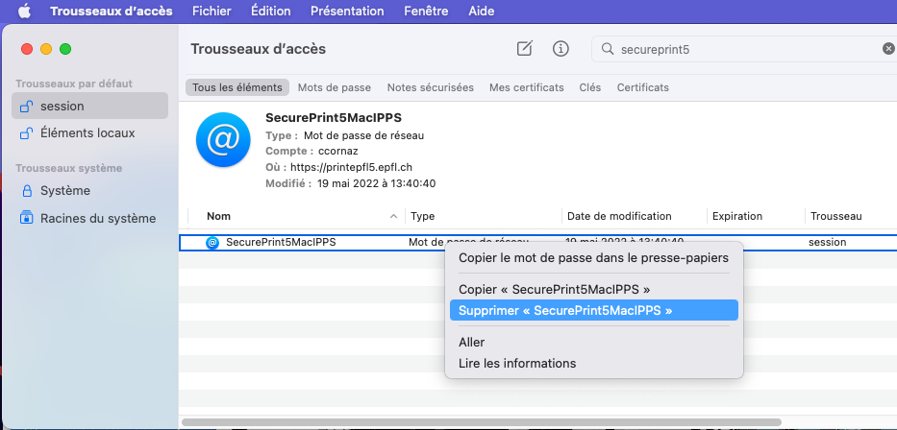Switch to Mots de passe tab
897x430 pixels.
pos(334,87)
